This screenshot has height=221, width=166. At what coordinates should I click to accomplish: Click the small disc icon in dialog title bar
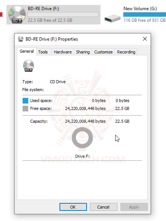(21, 39)
